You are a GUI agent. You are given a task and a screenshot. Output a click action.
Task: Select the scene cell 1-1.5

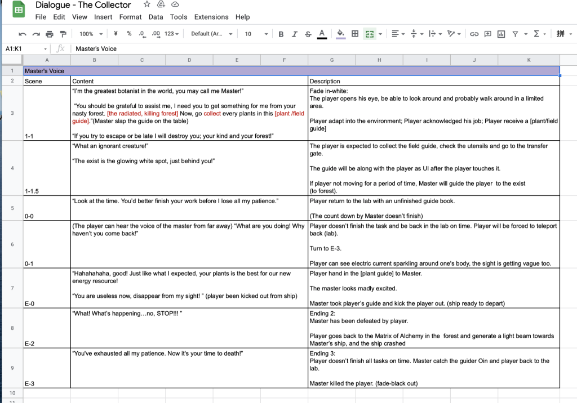pos(47,168)
